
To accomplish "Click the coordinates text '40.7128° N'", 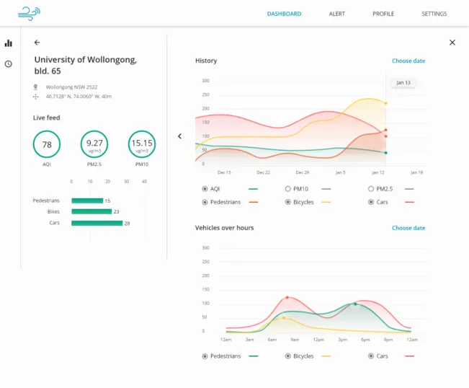I will coord(60,97).
